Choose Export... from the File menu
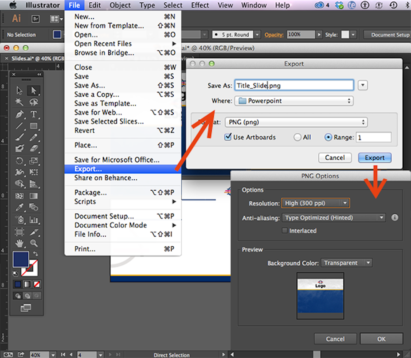 tap(88, 169)
